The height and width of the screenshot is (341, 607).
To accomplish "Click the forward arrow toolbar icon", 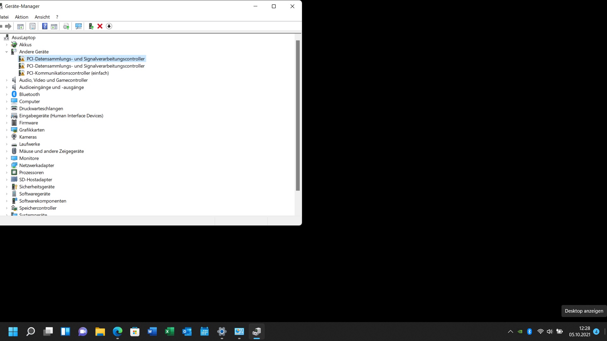I will click(8, 26).
